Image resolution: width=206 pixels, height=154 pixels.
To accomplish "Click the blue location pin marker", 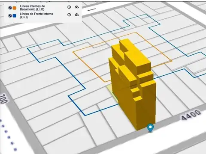I will pyautogui.click(x=150, y=127).
